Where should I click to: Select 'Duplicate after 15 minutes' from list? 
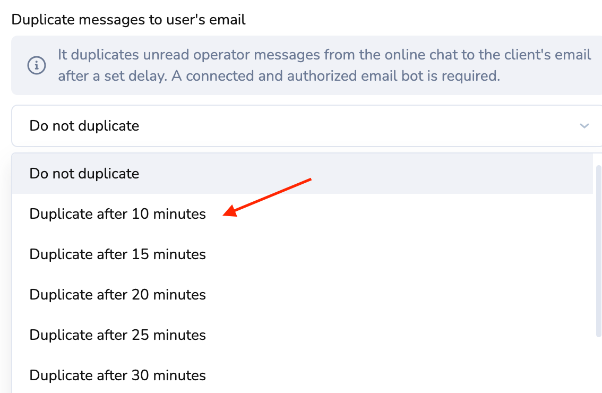117,254
